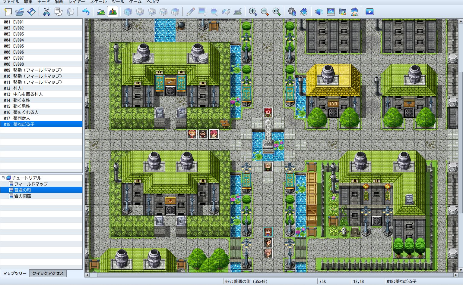This screenshot has width=463, height=285.
Task: Open the スケール menu
Action: [98, 2]
